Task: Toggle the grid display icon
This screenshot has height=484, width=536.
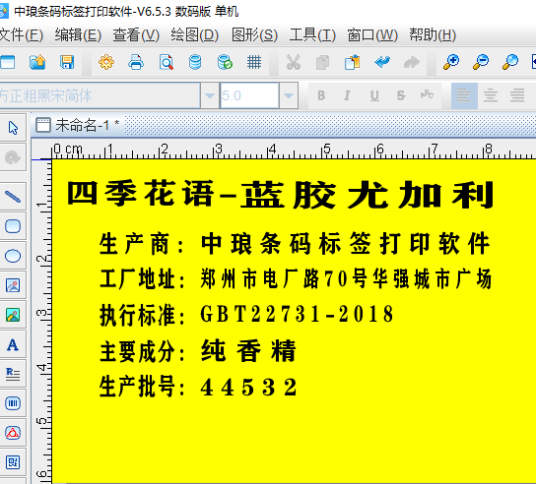Action: [254, 62]
